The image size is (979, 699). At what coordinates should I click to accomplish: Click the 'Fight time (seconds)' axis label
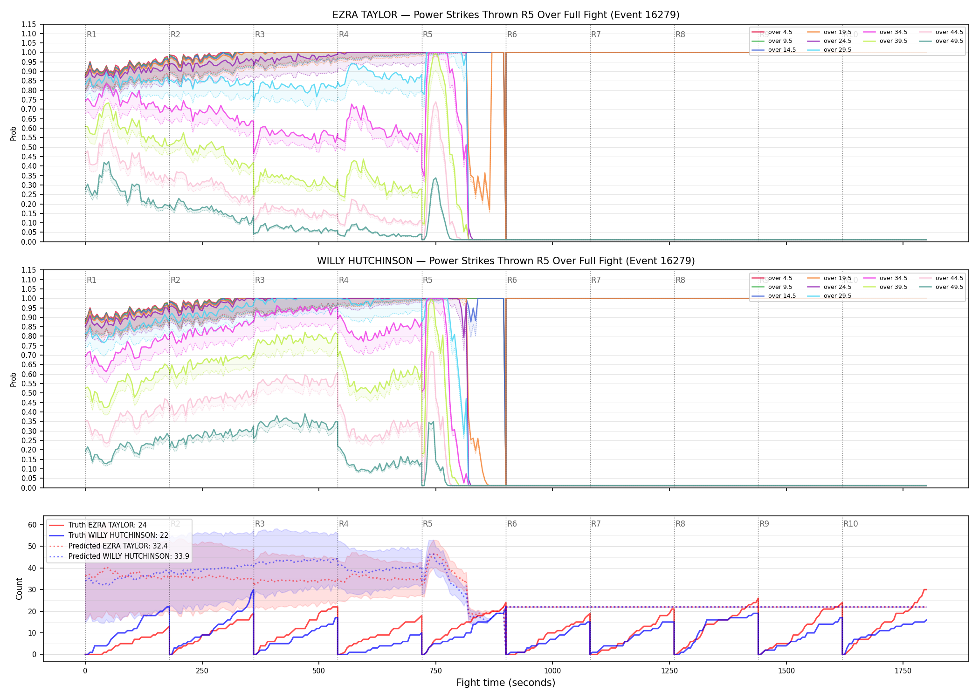tap(506, 683)
